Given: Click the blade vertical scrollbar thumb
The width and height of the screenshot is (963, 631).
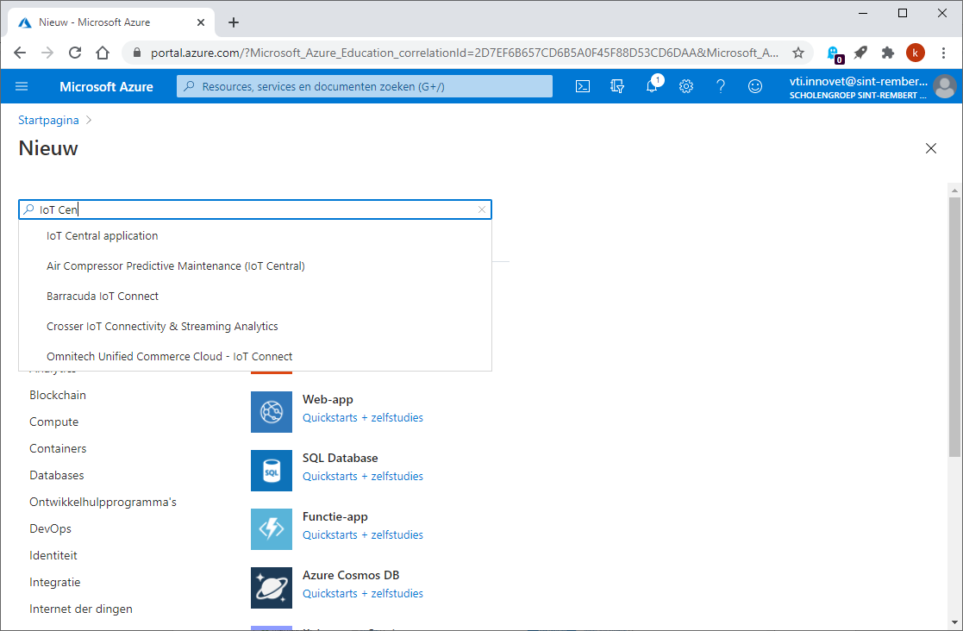Looking at the screenshot, I should coord(954,328).
